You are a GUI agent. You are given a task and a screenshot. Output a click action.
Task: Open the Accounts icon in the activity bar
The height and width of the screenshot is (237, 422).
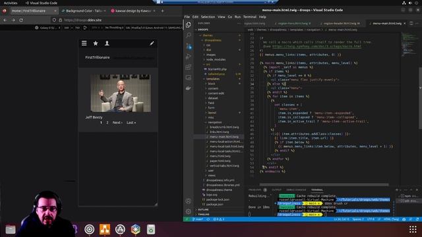(189, 201)
